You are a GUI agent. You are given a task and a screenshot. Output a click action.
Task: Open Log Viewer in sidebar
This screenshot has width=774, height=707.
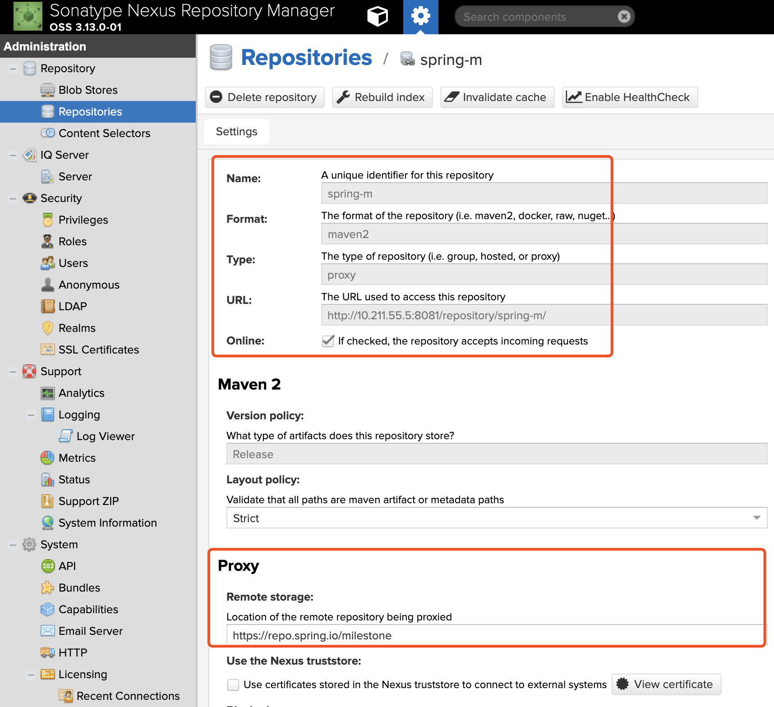(98, 436)
